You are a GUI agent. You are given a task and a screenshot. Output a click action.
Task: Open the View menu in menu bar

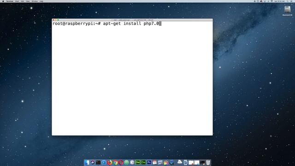[28, 1]
